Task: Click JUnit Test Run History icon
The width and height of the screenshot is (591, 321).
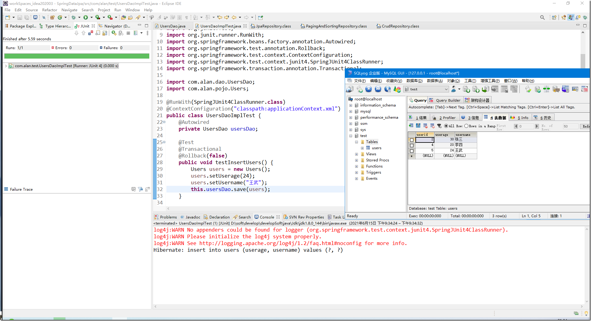Action: point(136,33)
